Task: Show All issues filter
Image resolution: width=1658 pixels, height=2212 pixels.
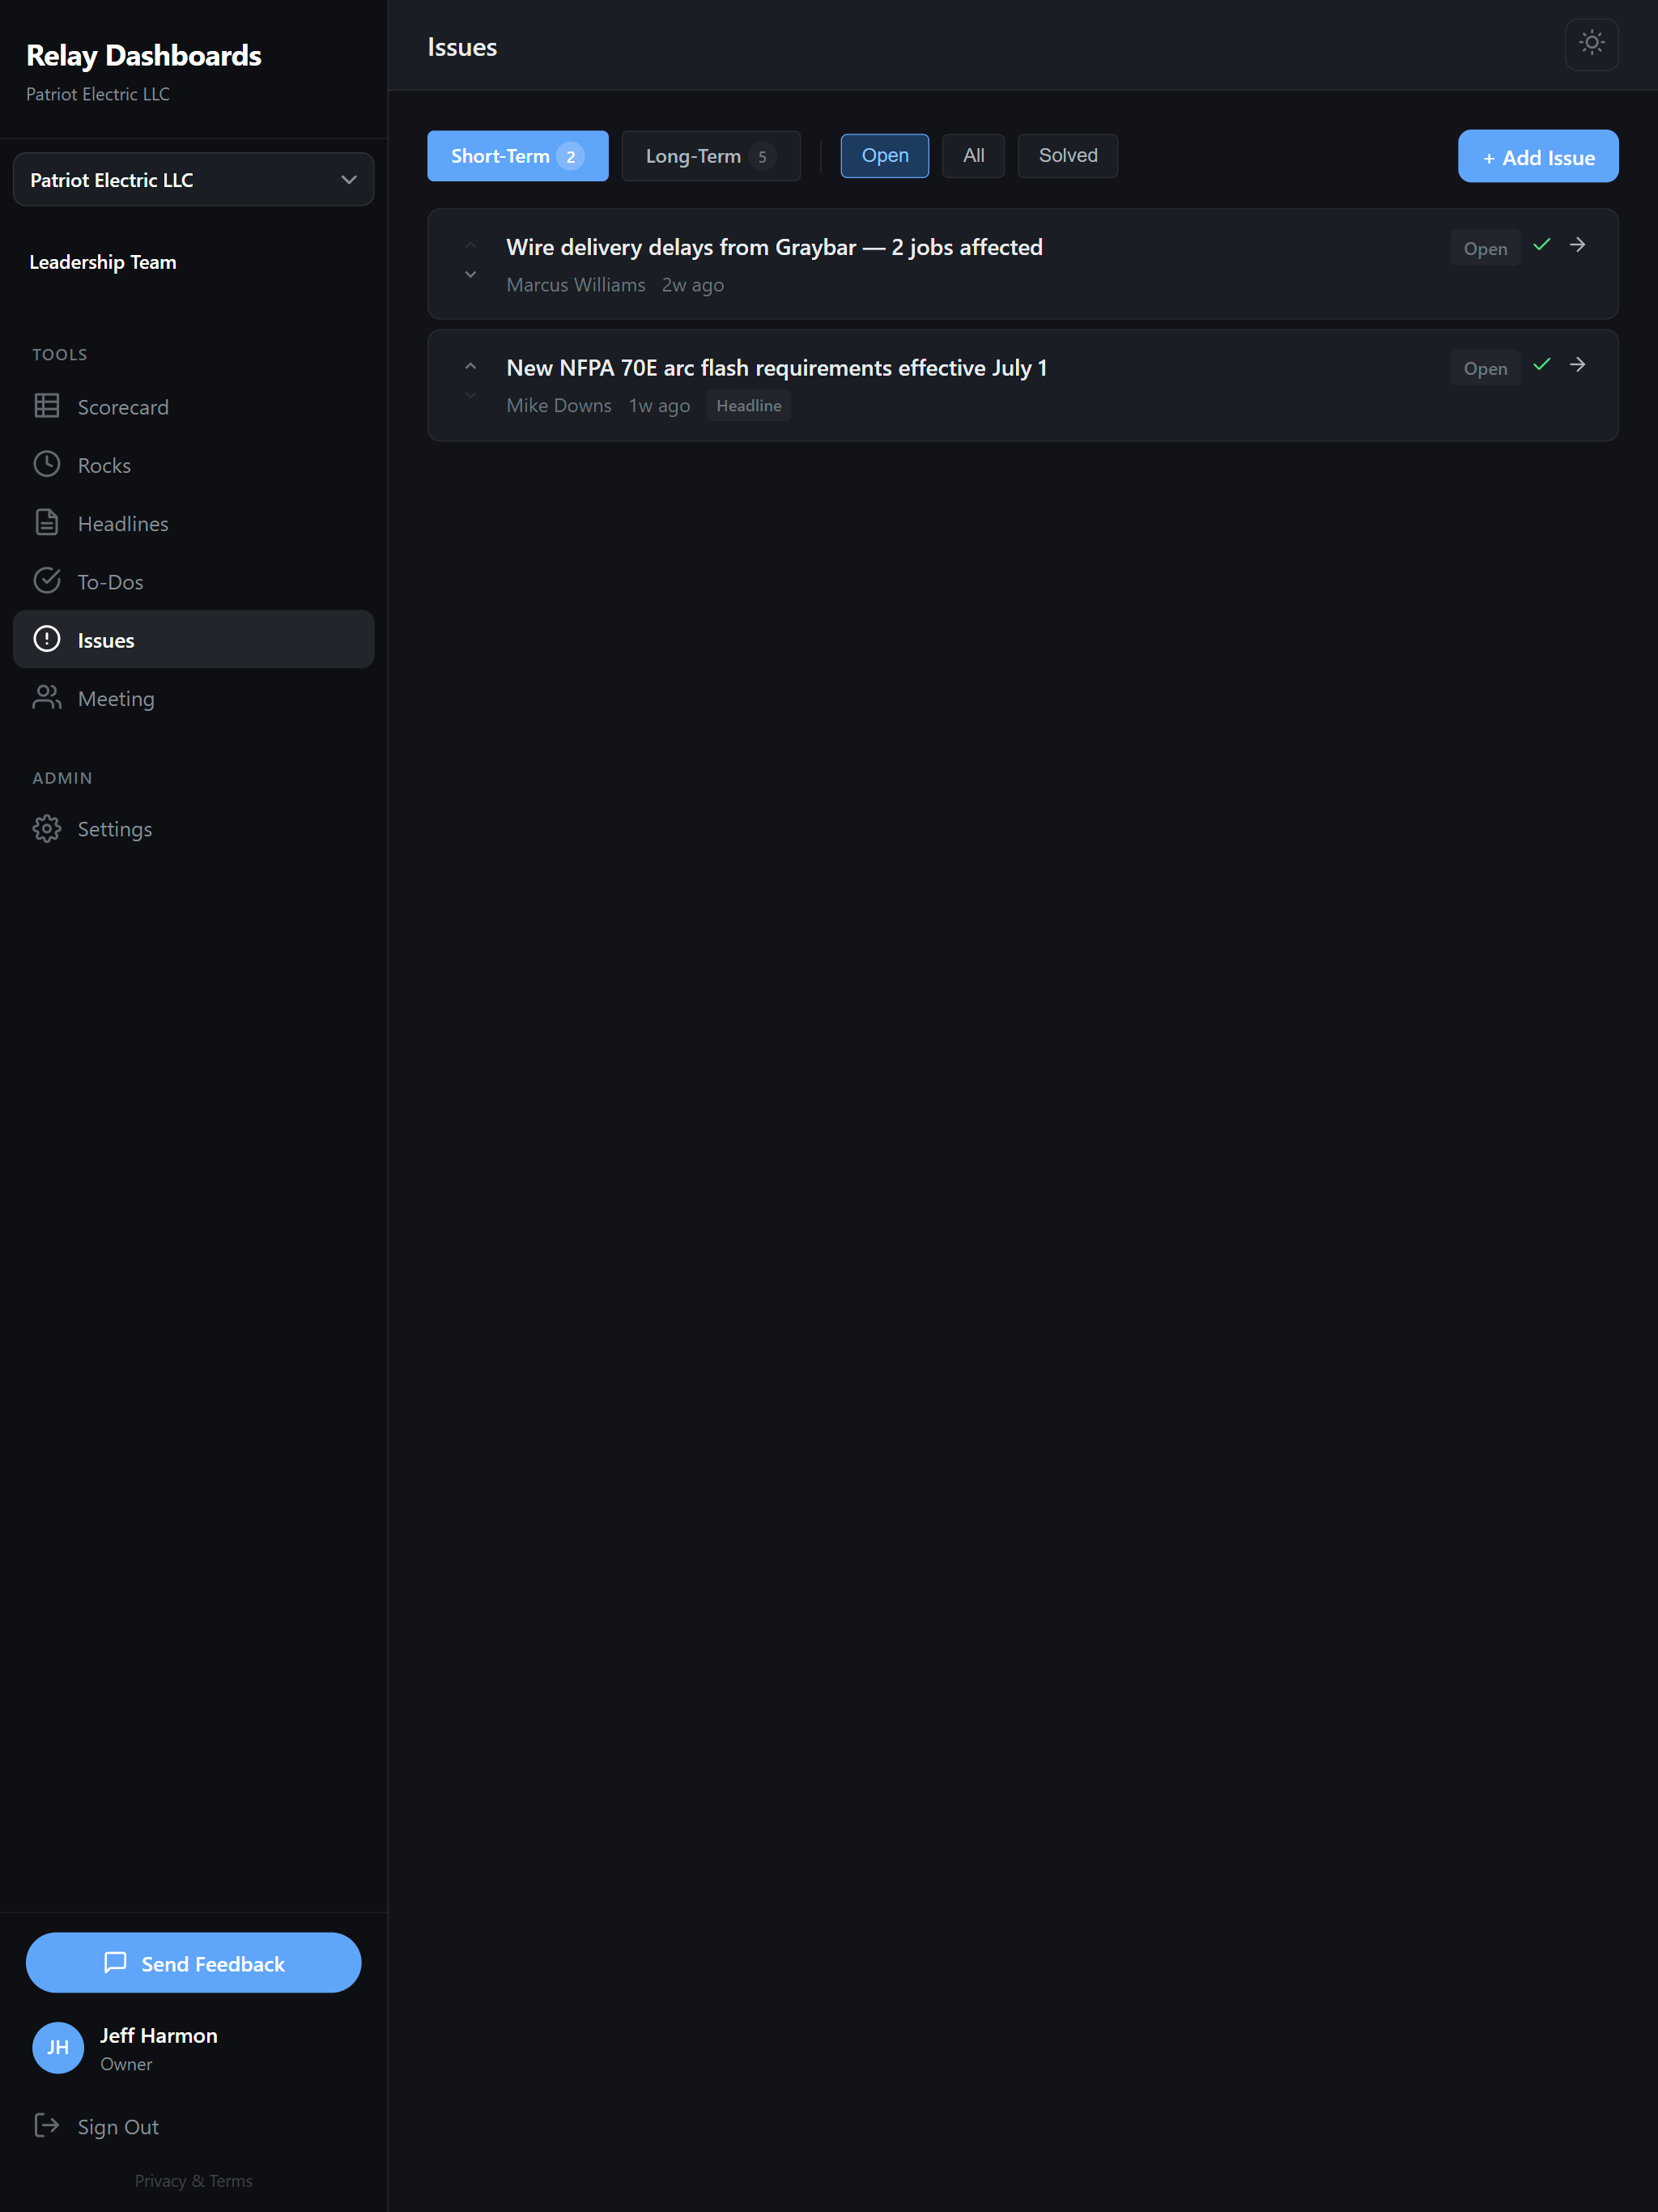Action: (973, 155)
